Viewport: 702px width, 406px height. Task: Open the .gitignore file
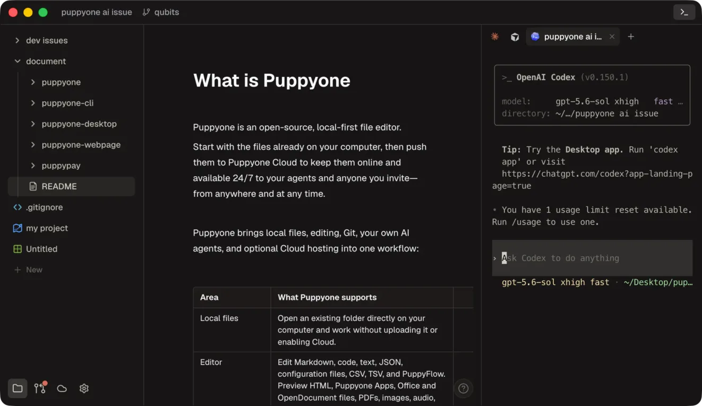(71, 207)
